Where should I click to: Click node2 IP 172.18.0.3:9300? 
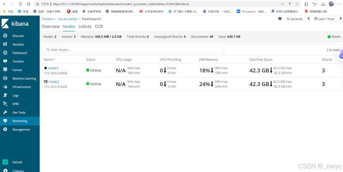[x=56, y=87]
